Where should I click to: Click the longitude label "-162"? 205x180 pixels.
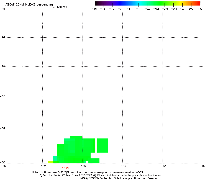pos(42,166)
